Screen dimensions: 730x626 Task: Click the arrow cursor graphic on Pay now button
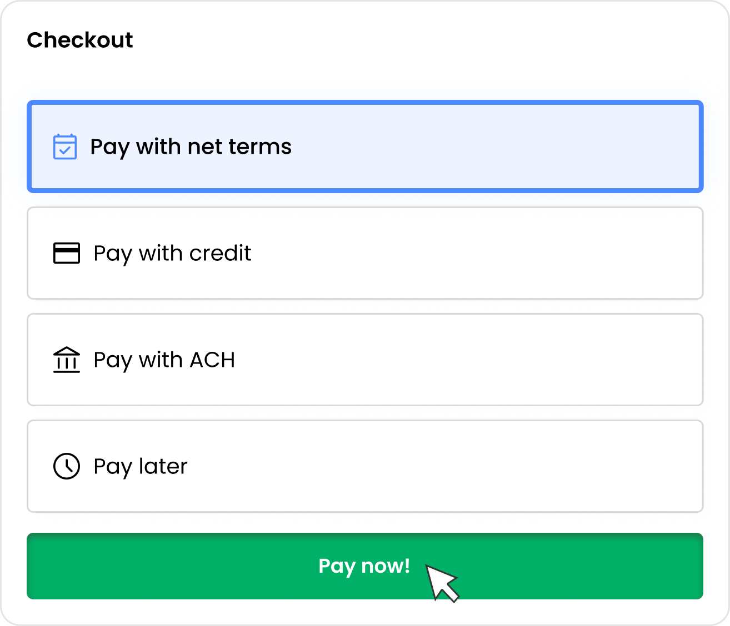(x=442, y=583)
